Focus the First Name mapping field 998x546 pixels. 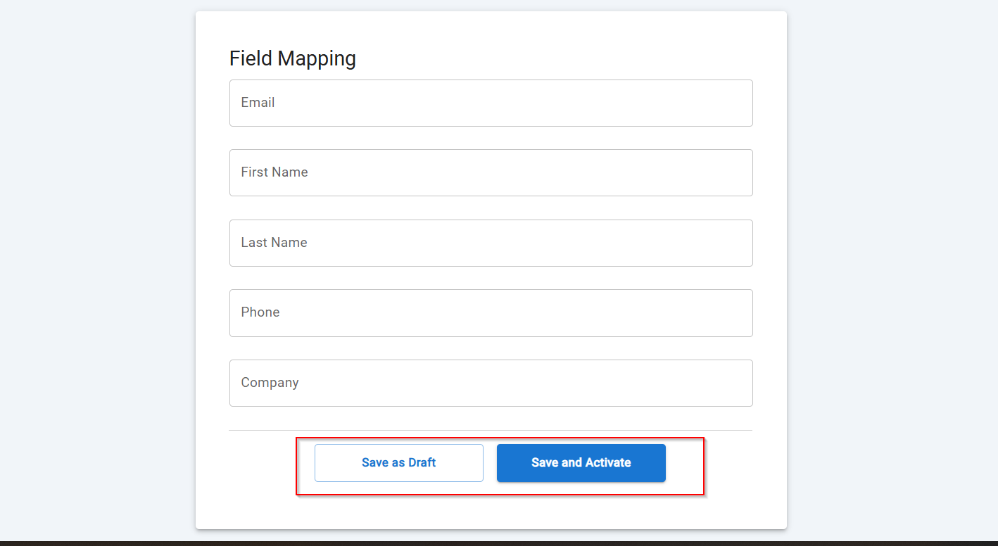(491, 172)
